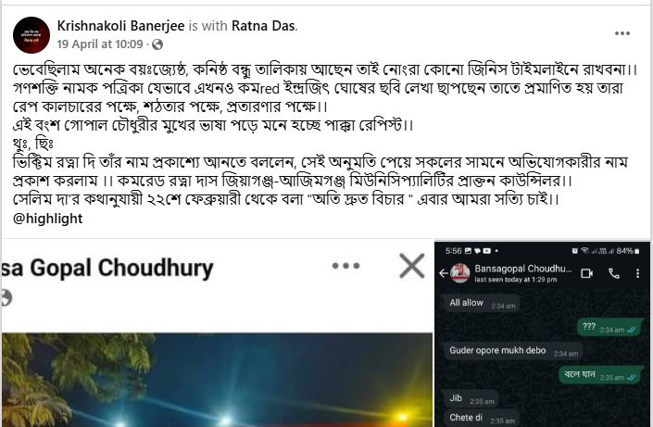Open Bansagopal Choudhury chat avatar
The width and height of the screenshot is (653, 427).
click(x=460, y=273)
